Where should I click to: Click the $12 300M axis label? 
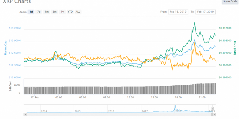[x=15, y=65]
